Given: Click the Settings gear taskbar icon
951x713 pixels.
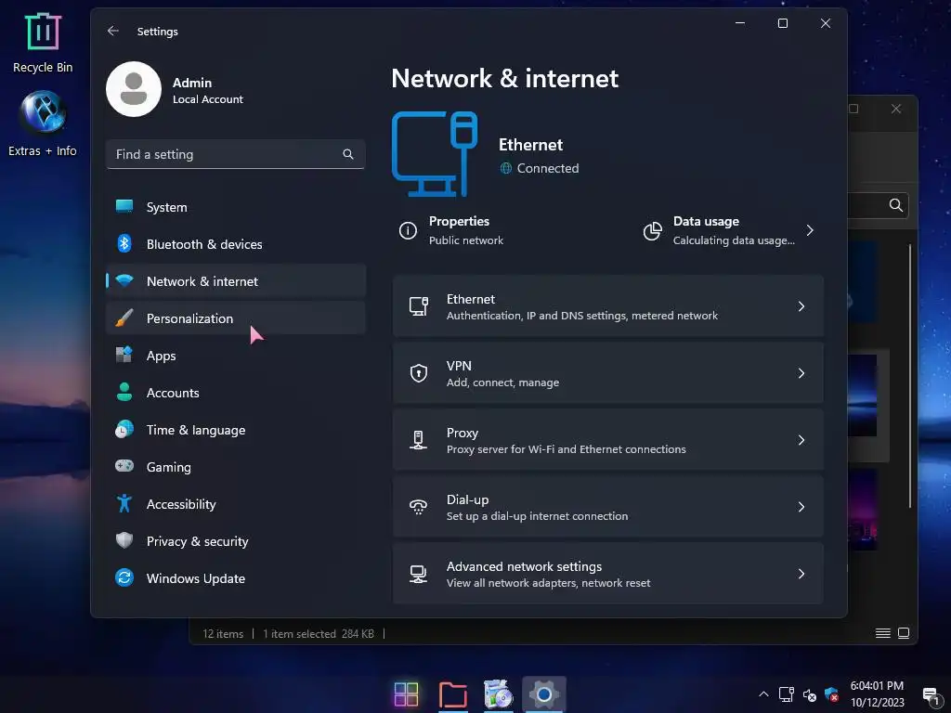Looking at the screenshot, I should pos(544,694).
